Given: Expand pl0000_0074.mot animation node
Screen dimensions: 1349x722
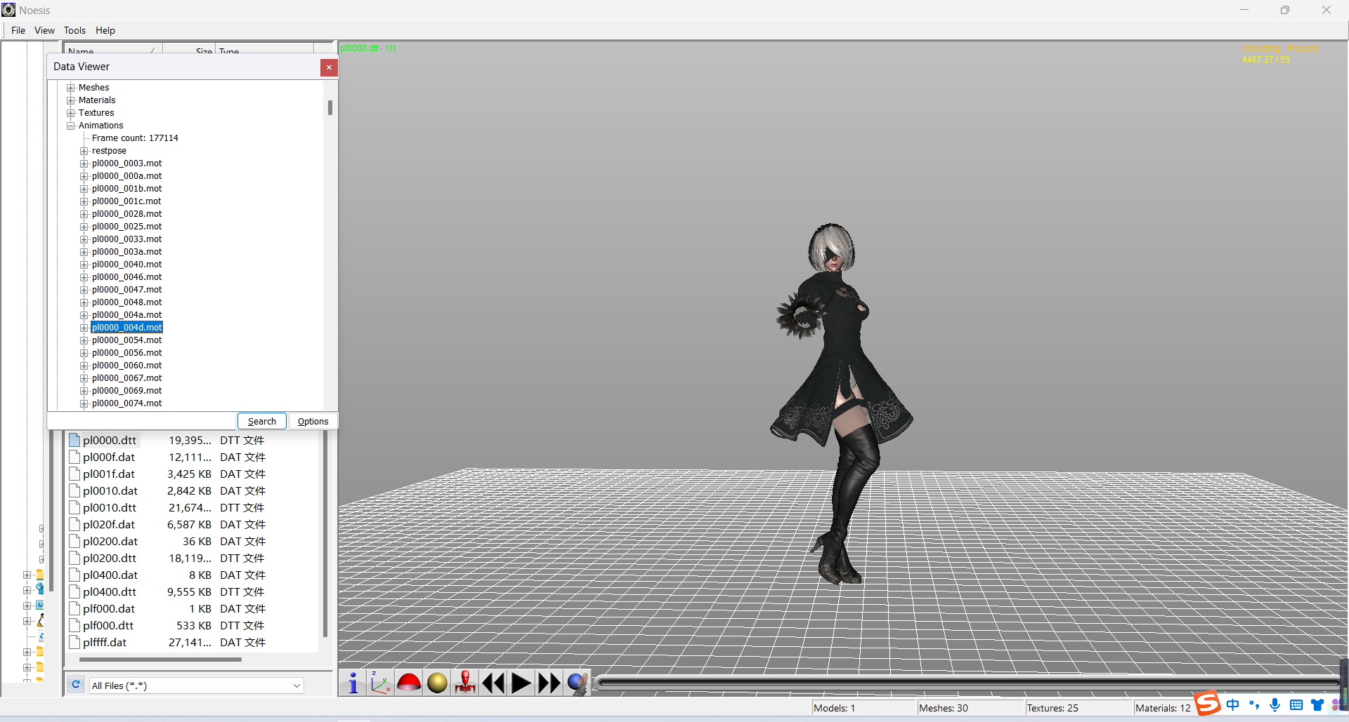Looking at the screenshot, I should click(x=84, y=403).
